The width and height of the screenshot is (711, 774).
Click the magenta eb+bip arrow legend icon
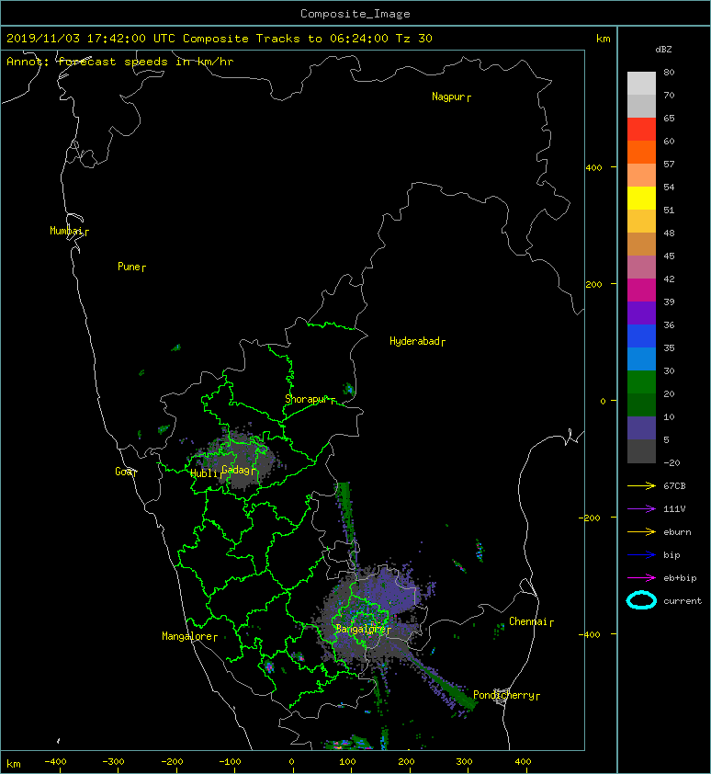tap(641, 578)
